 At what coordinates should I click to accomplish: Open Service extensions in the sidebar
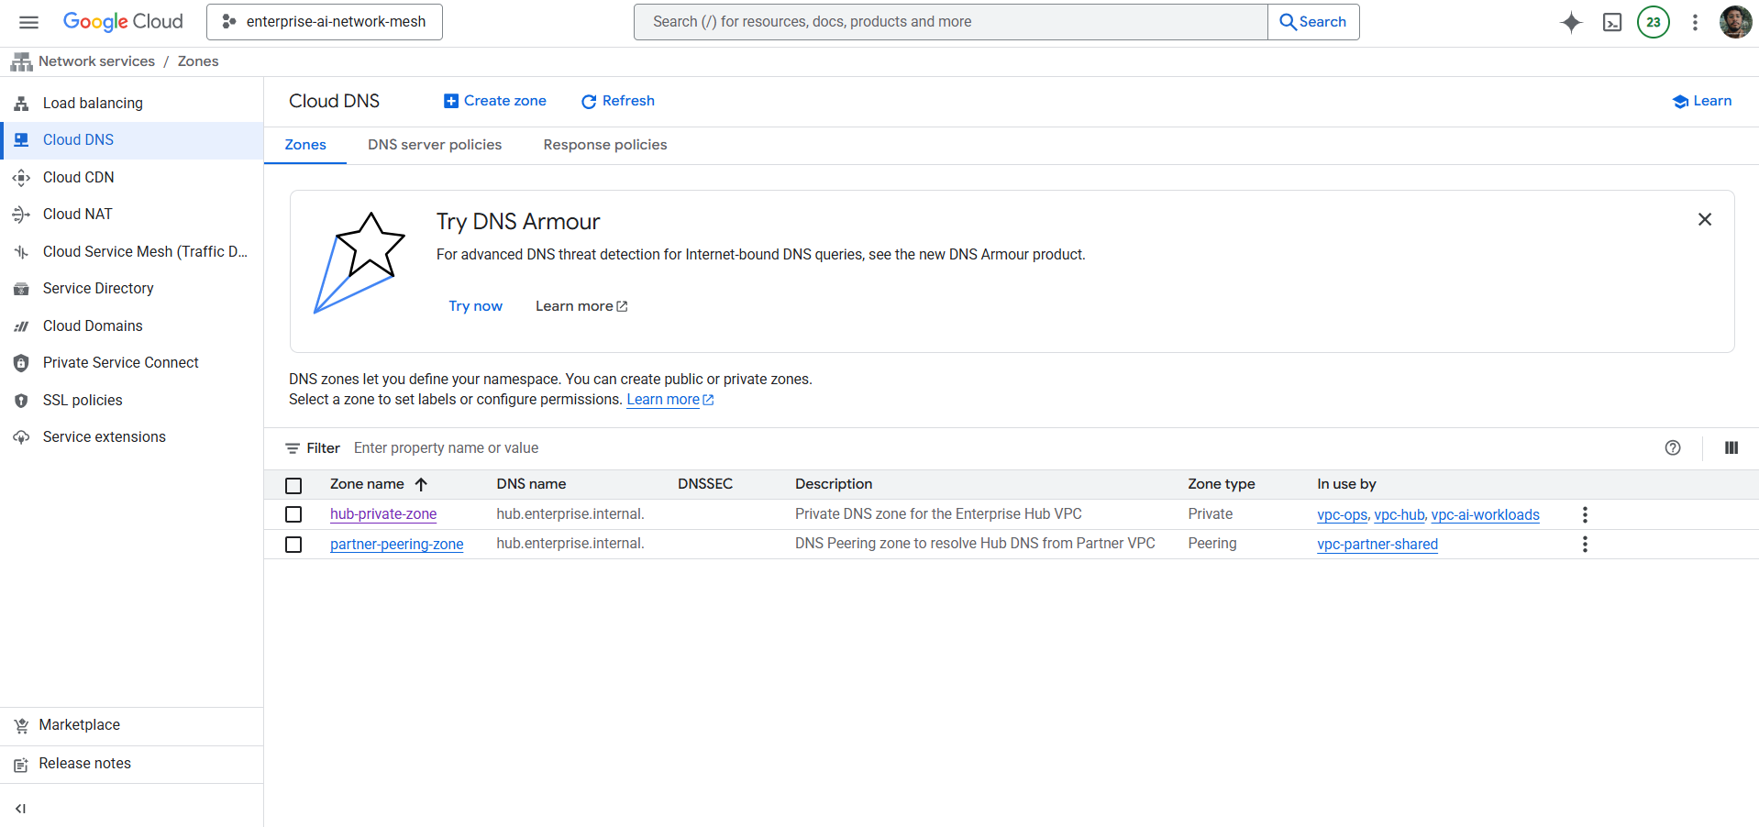[132, 437]
